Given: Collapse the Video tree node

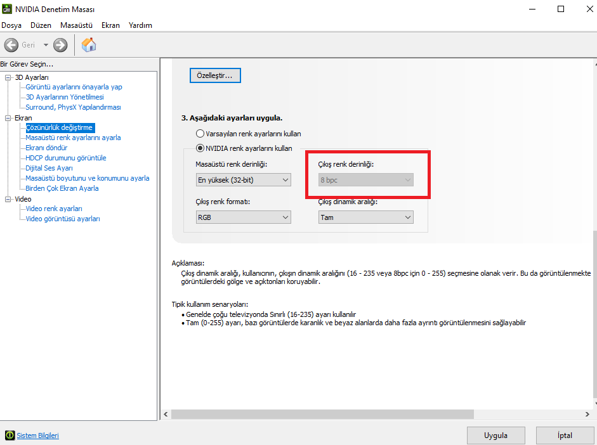Looking at the screenshot, I should [x=8, y=199].
